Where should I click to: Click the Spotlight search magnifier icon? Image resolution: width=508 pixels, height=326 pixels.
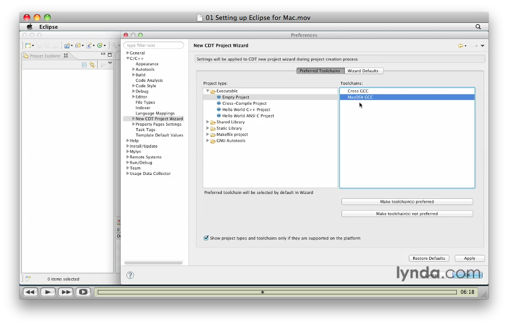pyautogui.click(x=478, y=27)
